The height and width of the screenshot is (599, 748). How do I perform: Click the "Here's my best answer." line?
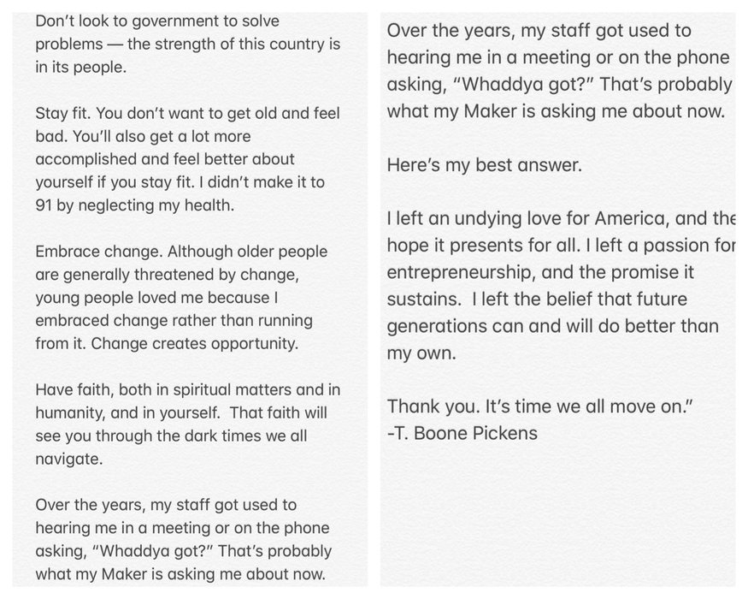(484, 166)
